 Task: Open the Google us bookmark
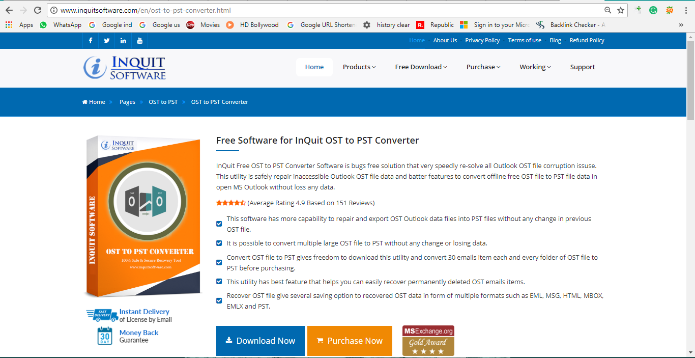tap(160, 24)
